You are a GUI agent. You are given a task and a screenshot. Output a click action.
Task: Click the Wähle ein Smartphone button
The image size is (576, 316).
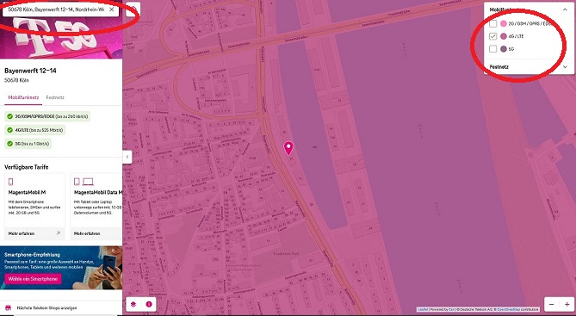[33, 279]
